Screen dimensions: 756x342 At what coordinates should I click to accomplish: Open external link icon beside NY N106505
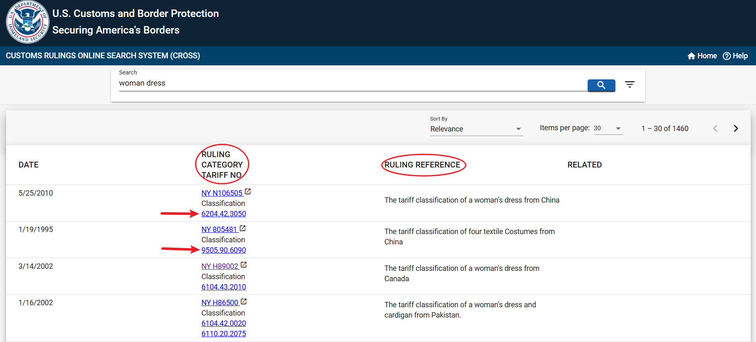(248, 192)
